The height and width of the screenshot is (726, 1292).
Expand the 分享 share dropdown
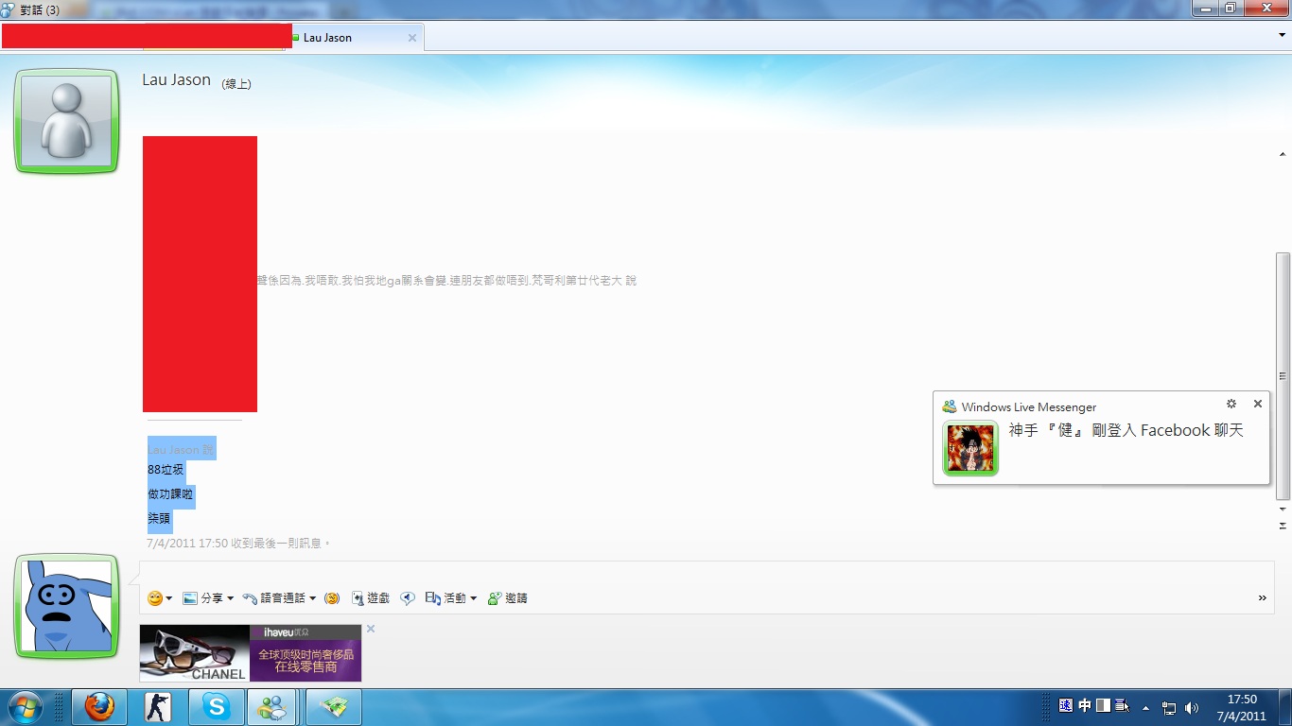[x=230, y=598]
